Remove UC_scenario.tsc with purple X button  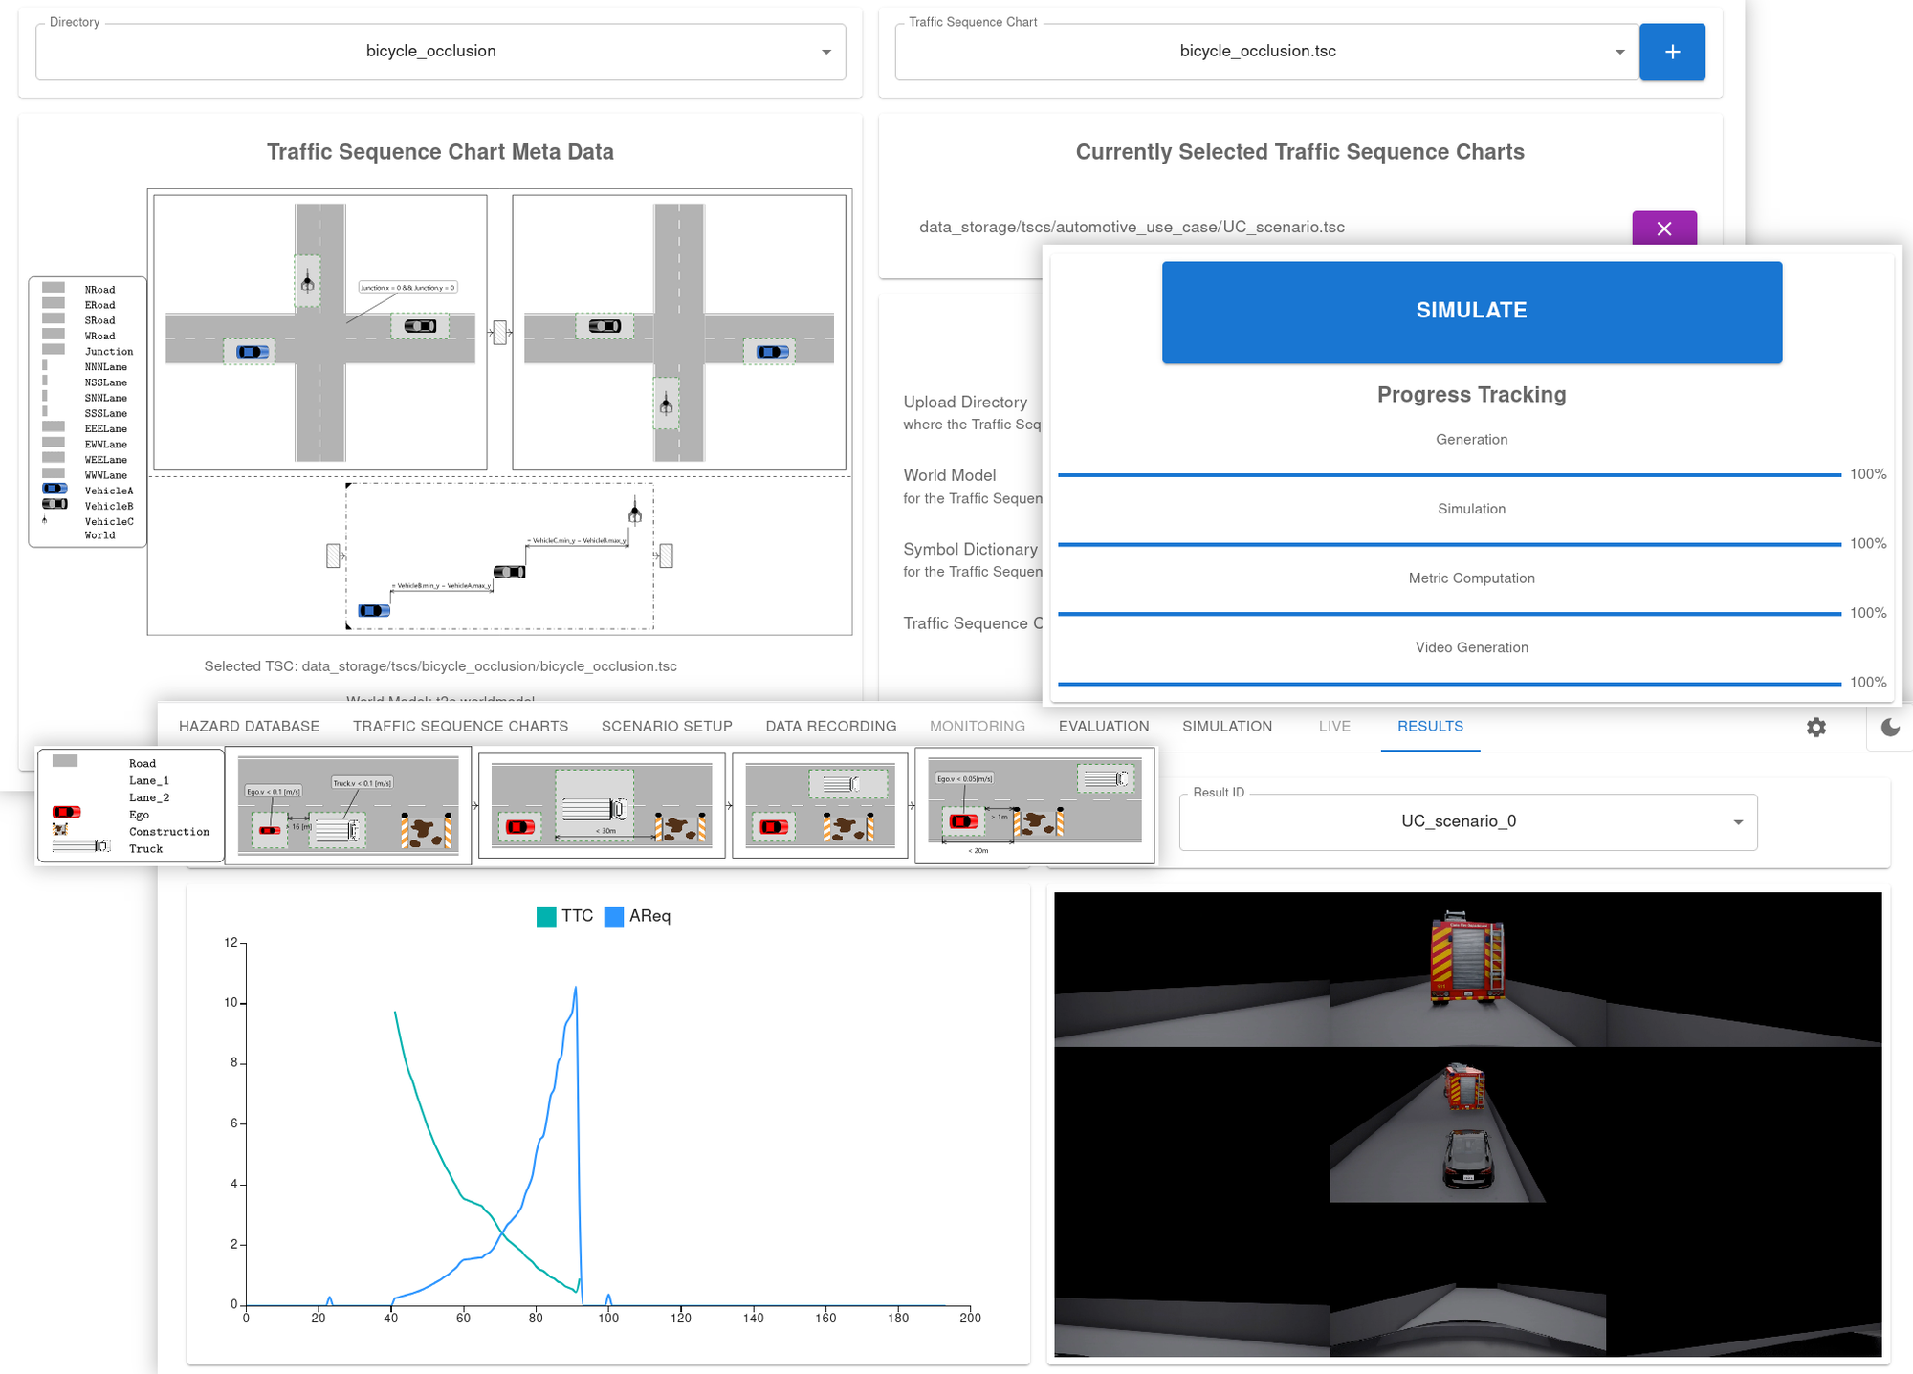1663,229
